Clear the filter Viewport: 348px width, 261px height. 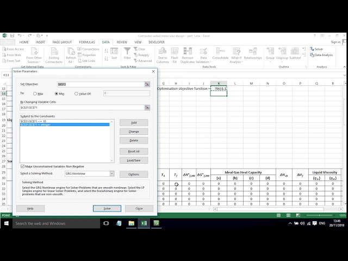[x=140, y=49]
